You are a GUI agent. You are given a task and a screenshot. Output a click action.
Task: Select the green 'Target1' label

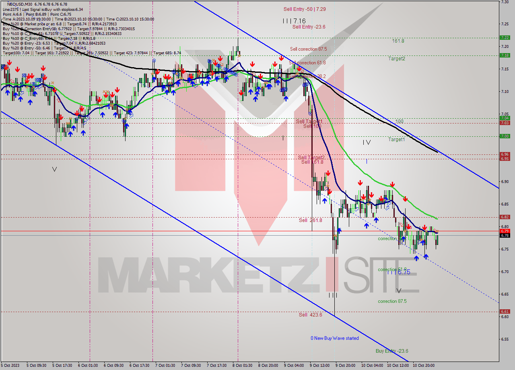point(397,140)
